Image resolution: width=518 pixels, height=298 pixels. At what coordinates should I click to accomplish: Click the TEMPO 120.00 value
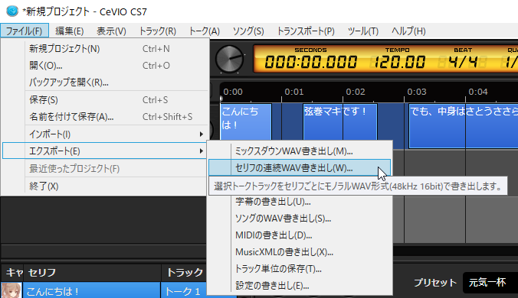pyautogui.click(x=399, y=62)
